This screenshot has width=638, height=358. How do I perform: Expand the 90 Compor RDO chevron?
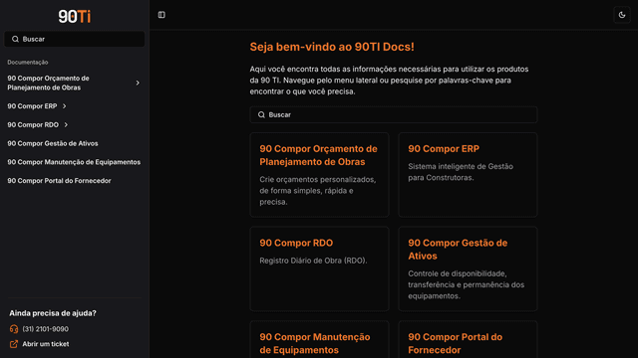(66, 125)
